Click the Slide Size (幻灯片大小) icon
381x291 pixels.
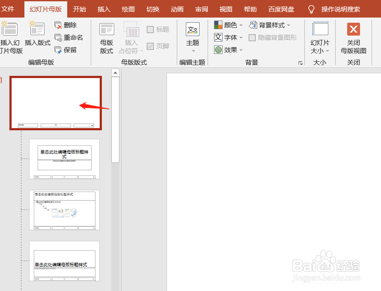pyautogui.click(x=320, y=29)
